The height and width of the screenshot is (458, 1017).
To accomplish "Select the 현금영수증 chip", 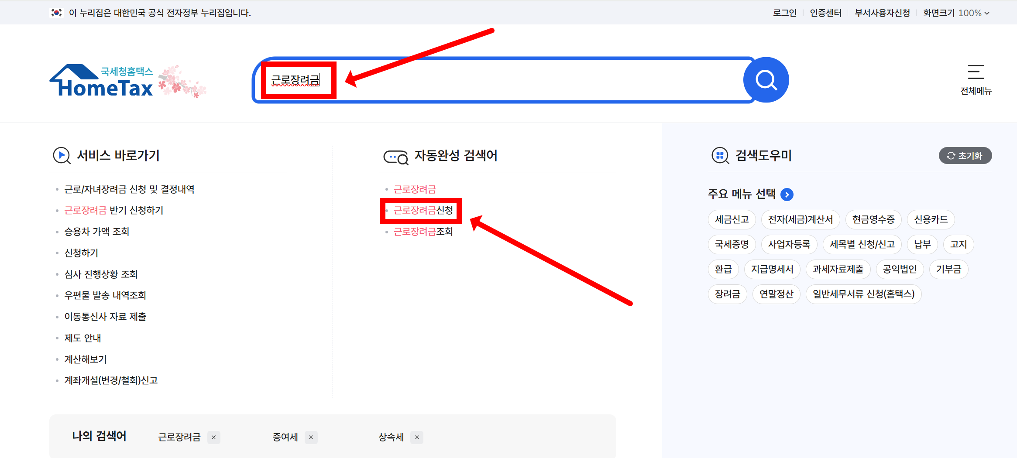I will click(873, 219).
